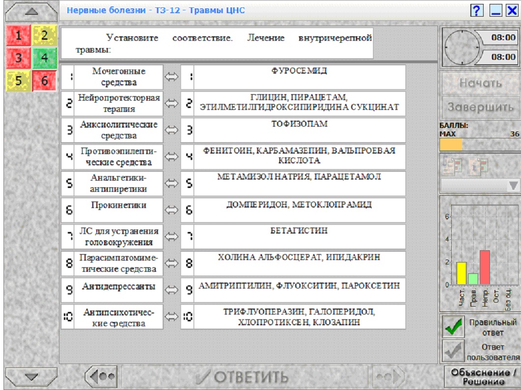The height and width of the screenshot is (390, 521).
Task: Select the Парасимпатомиметические средства cell
Action: (118, 263)
